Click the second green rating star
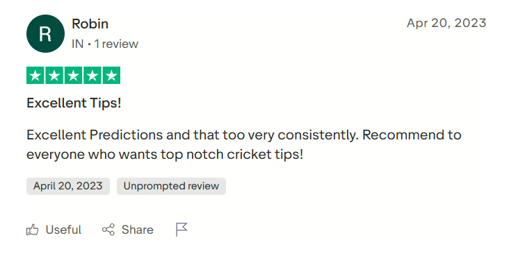 coord(54,76)
